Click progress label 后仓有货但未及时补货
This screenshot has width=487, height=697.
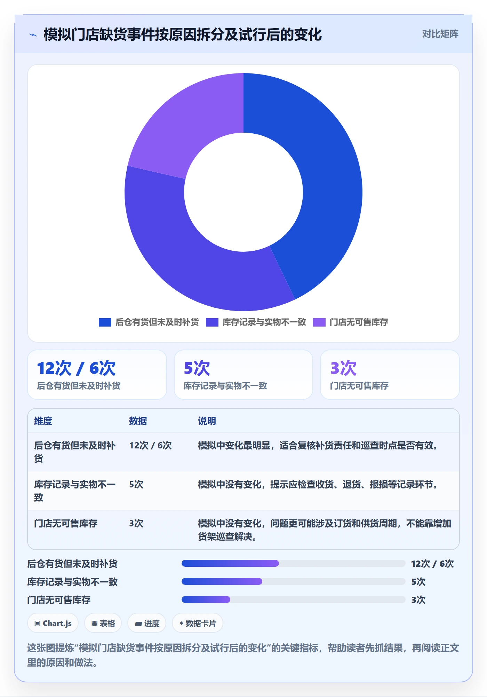click(x=72, y=564)
